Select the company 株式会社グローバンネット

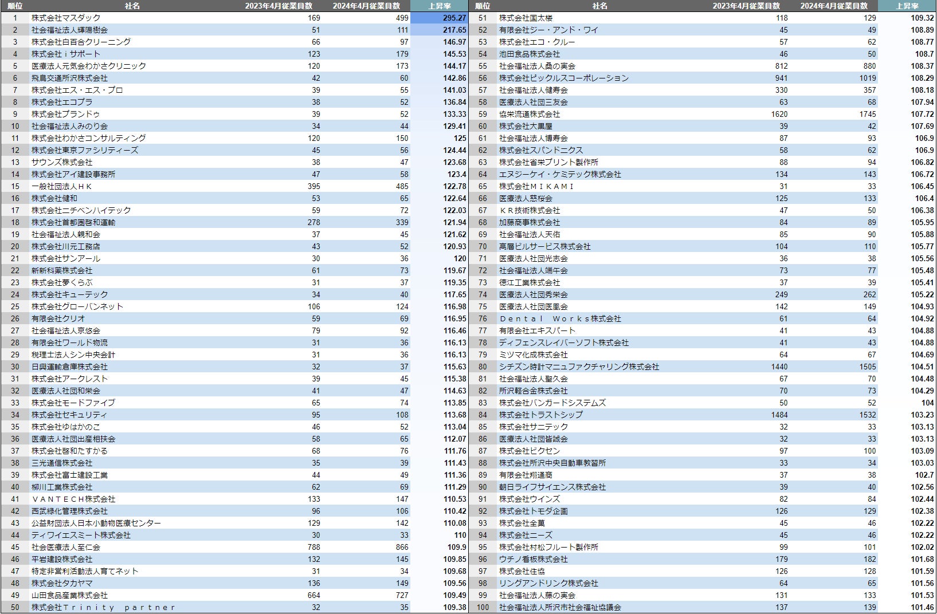77,306
